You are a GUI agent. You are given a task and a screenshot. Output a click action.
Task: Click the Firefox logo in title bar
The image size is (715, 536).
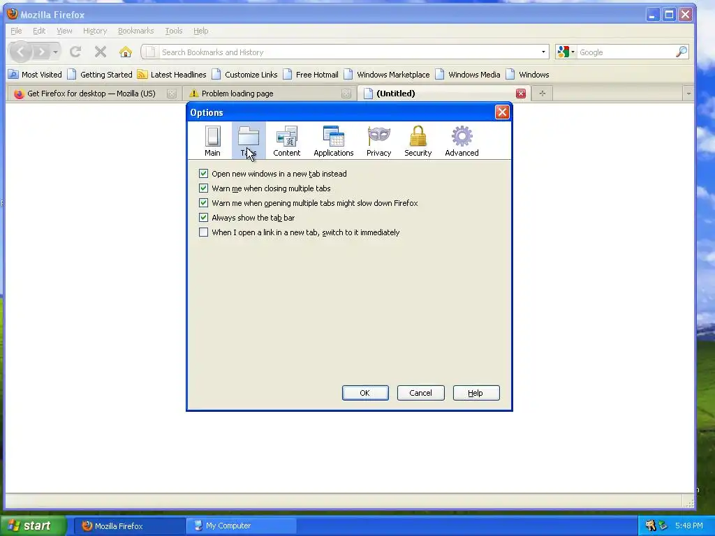[x=13, y=14]
